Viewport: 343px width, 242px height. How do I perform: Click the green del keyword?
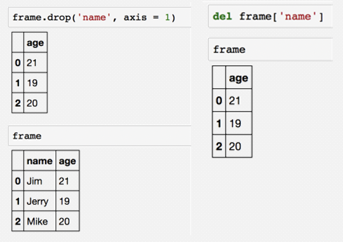pos(222,17)
